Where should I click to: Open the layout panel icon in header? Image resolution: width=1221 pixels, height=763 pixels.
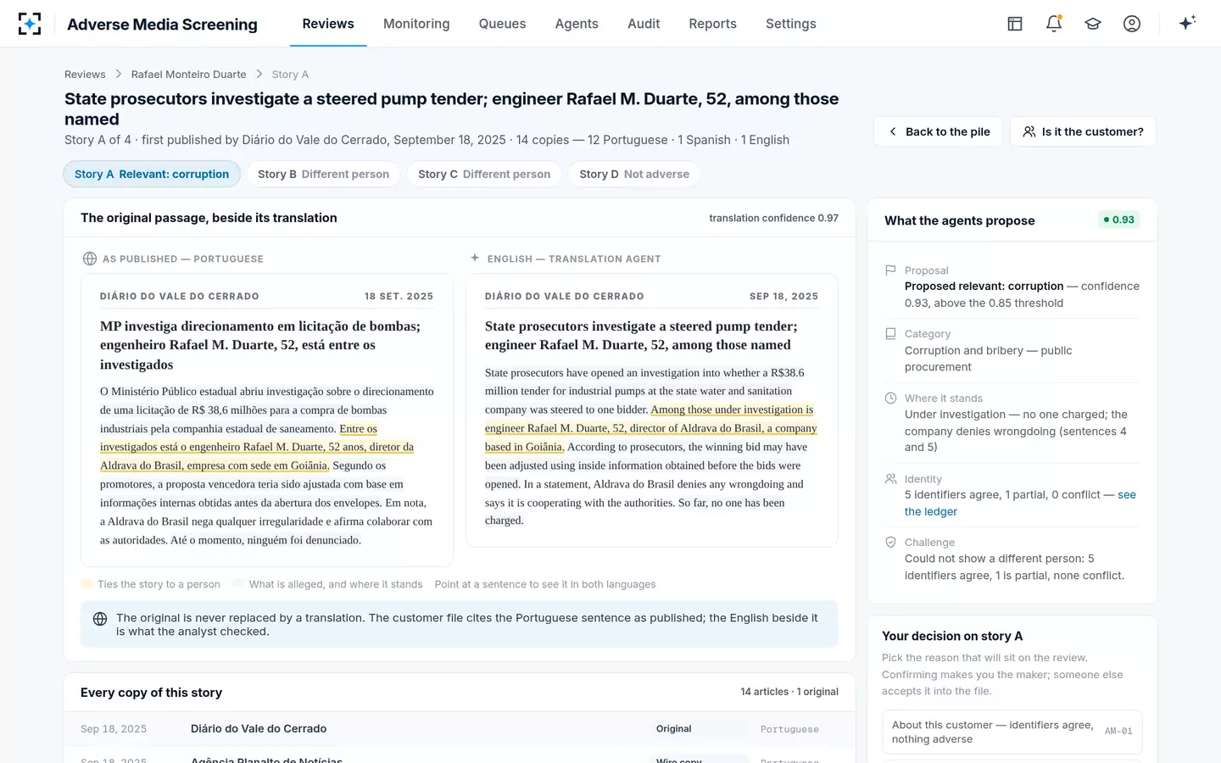[x=1015, y=24]
